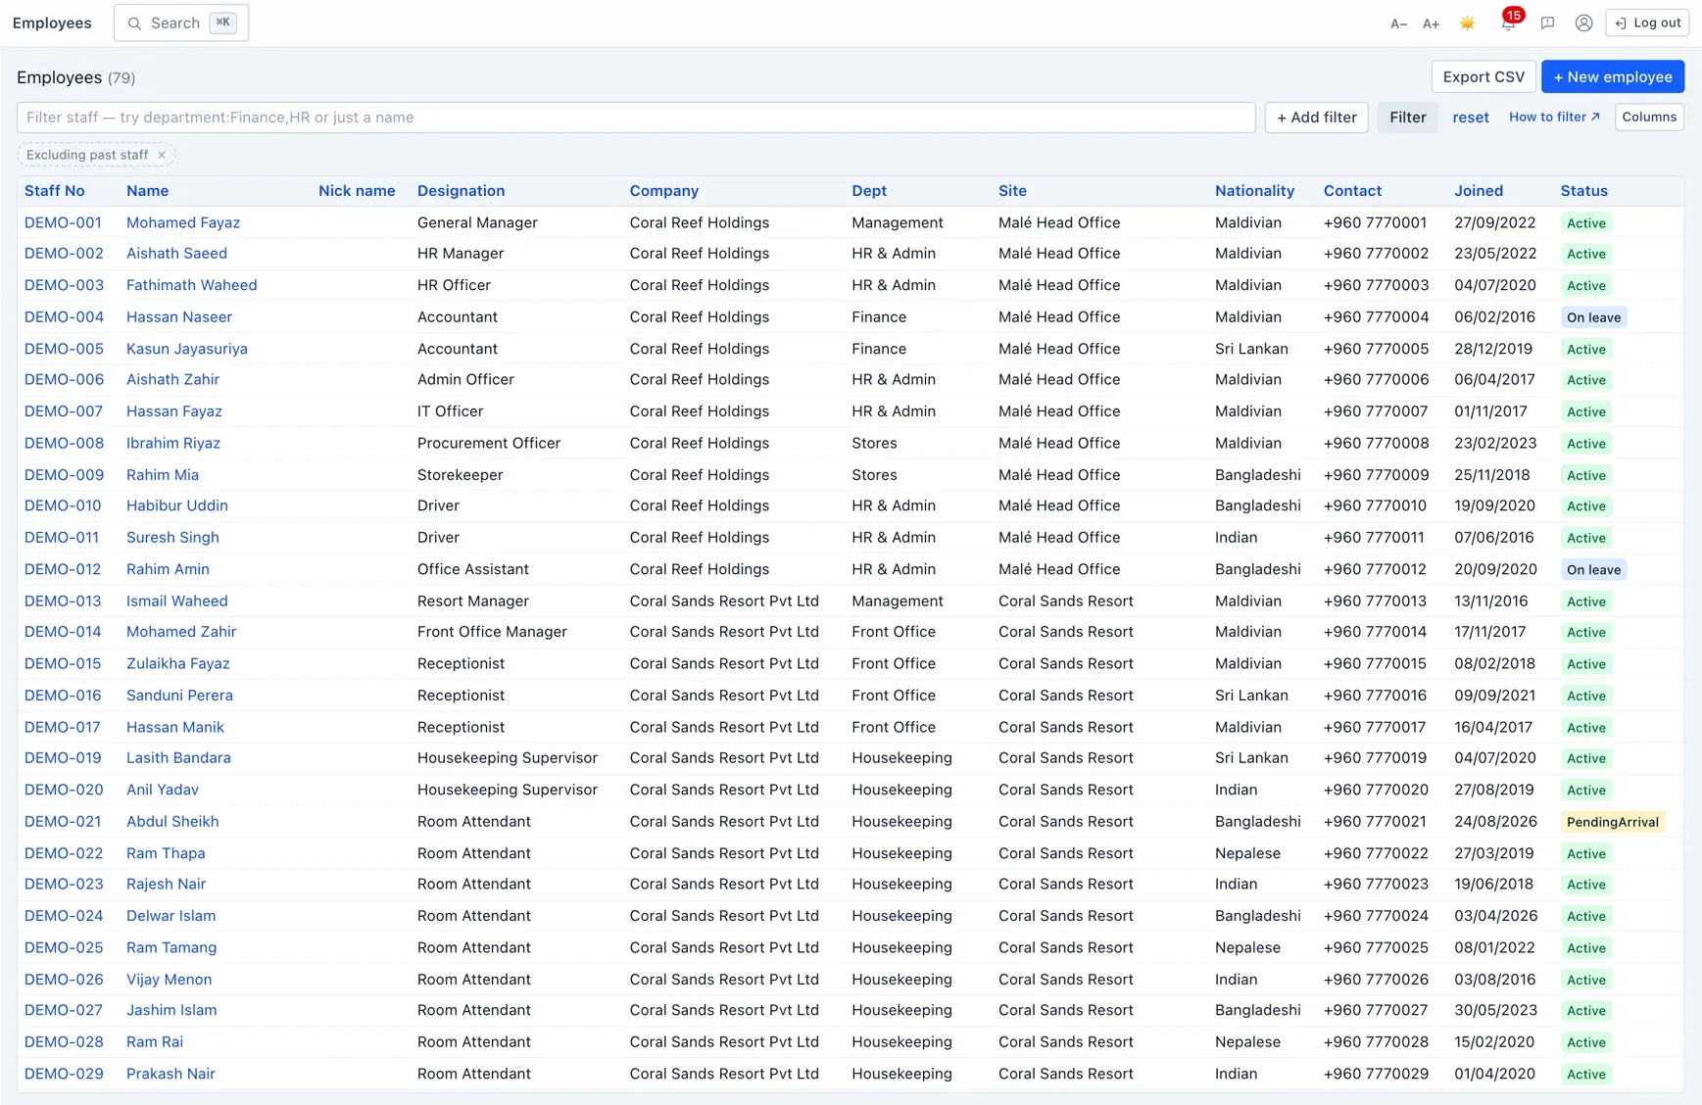Sort by Contact column header
Screen dimensions: 1702x1105
1352,191
